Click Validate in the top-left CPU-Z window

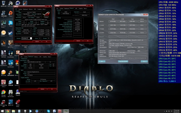[x=37, y=41]
